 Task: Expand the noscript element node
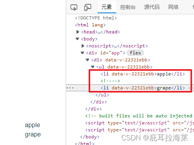(x=83, y=46)
